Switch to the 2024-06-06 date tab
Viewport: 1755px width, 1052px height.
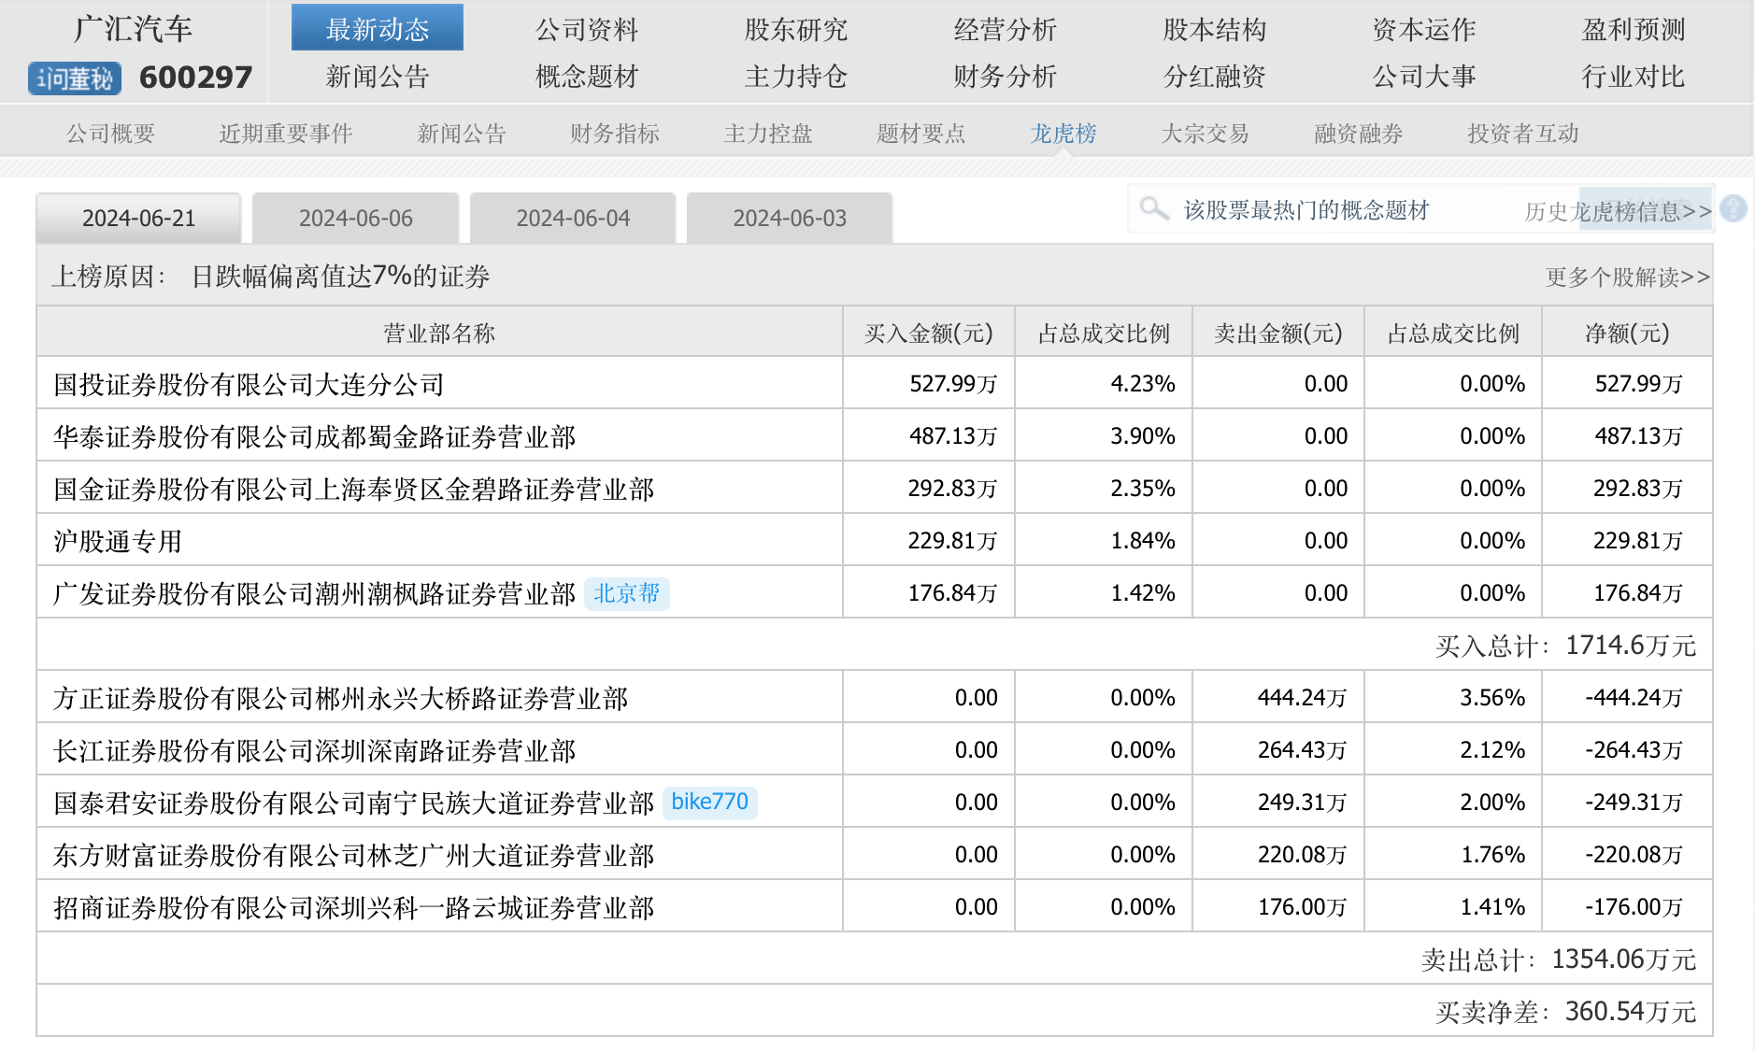(x=355, y=219)
